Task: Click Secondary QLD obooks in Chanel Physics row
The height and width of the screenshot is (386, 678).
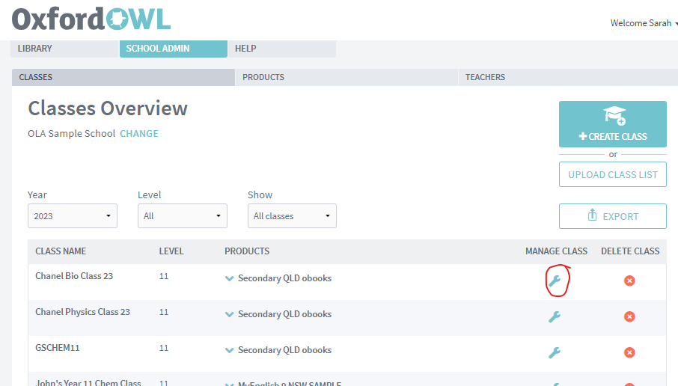Action: click(x=284, y=314)
